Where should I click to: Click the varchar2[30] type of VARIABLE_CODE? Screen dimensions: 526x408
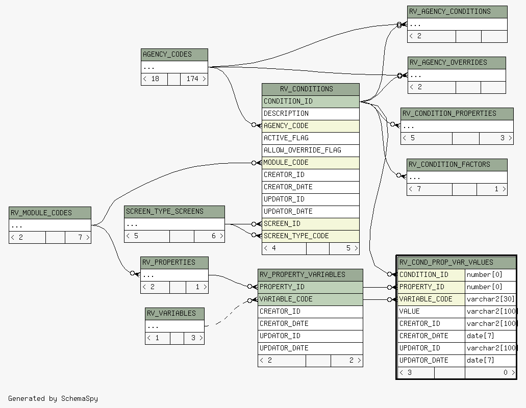pyautogui.click(x=490, y=299)
